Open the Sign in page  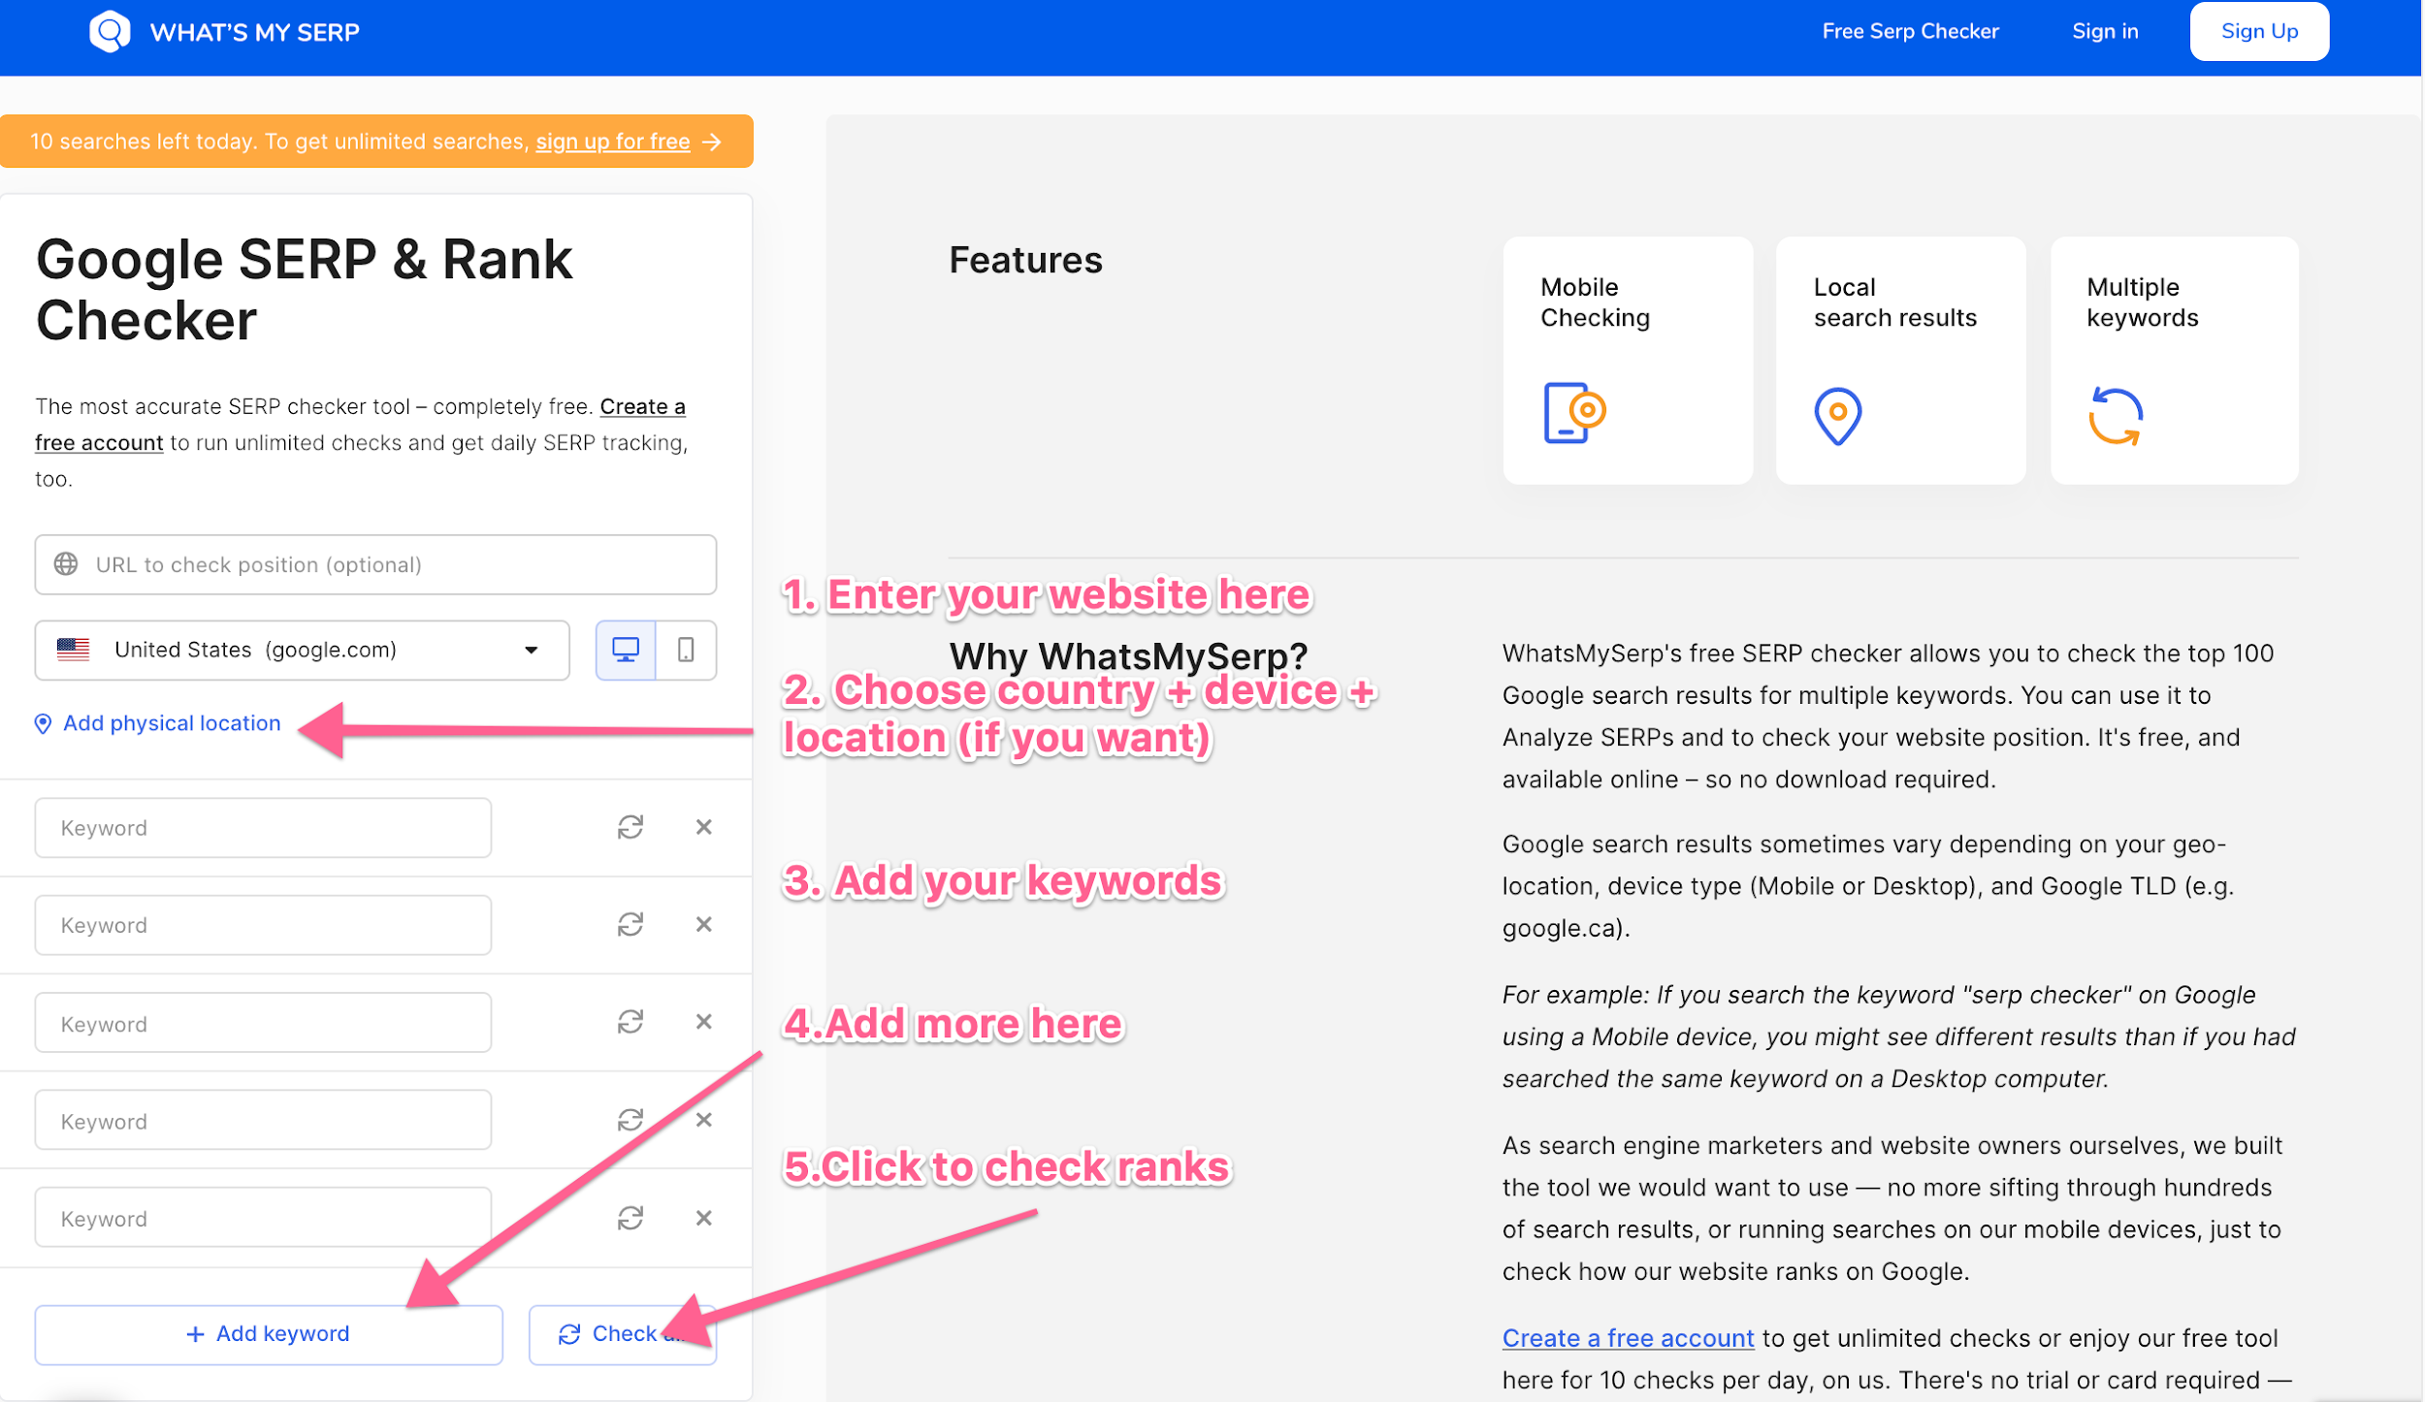point(2105,32)
